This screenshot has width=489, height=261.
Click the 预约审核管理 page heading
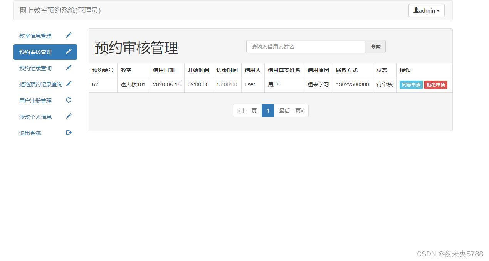click(136, 48)
